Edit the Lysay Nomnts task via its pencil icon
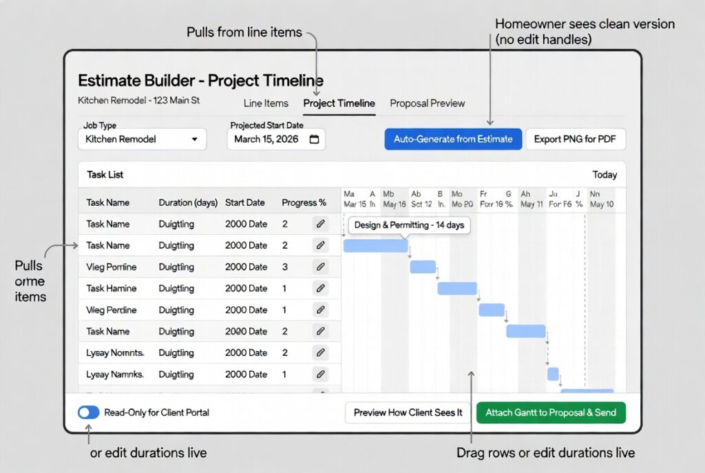This screenshot has width=705, height=473. click(x=321, y=353)
